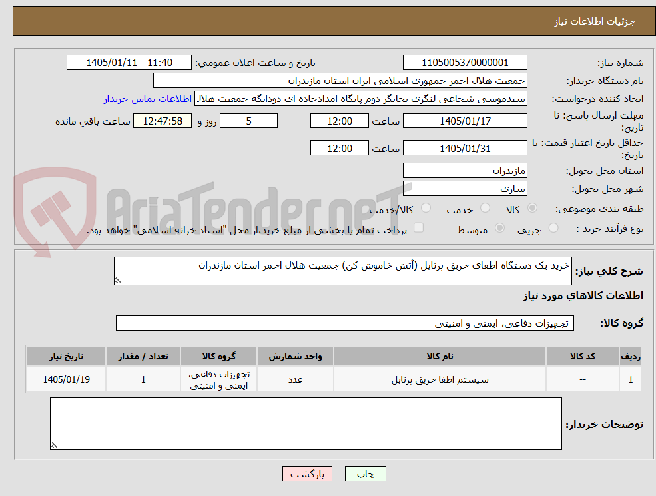Image resolution: width=656 pixels, height=496 pixels.
Task: Select the خدمت radio button
Action: point(485,208)
